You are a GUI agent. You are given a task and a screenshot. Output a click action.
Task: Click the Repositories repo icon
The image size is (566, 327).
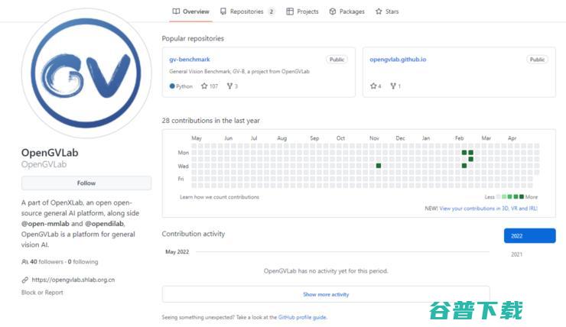[x=223, y=11]
